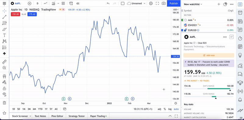Screen dimensions: 244x120
Task: Open favorites star toolbar icon
Action: pyautogui.click(x=4, y=113)
